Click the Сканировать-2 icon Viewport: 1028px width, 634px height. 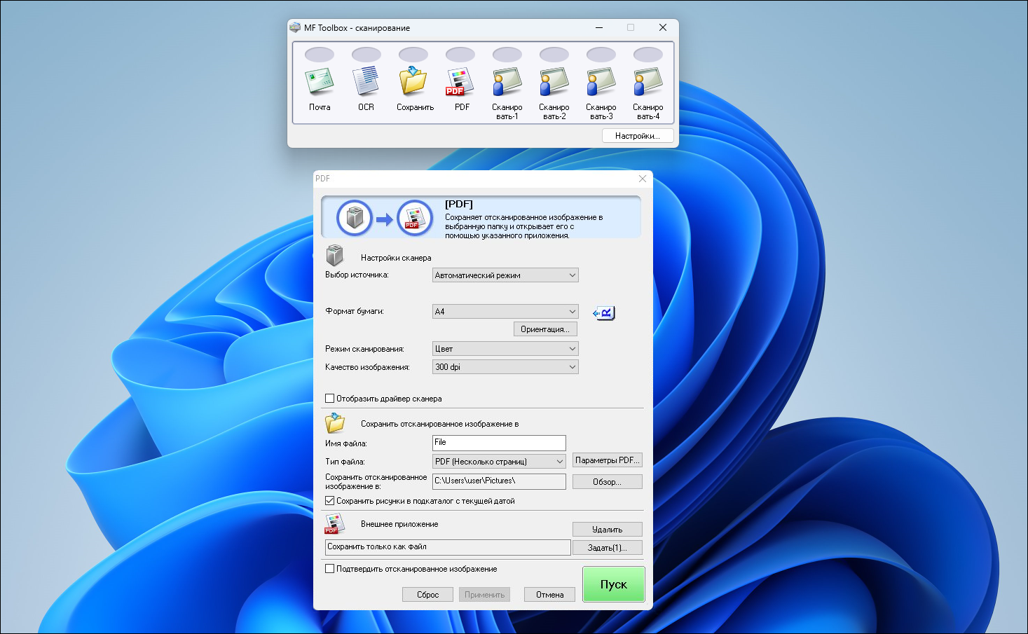(554, 82)
